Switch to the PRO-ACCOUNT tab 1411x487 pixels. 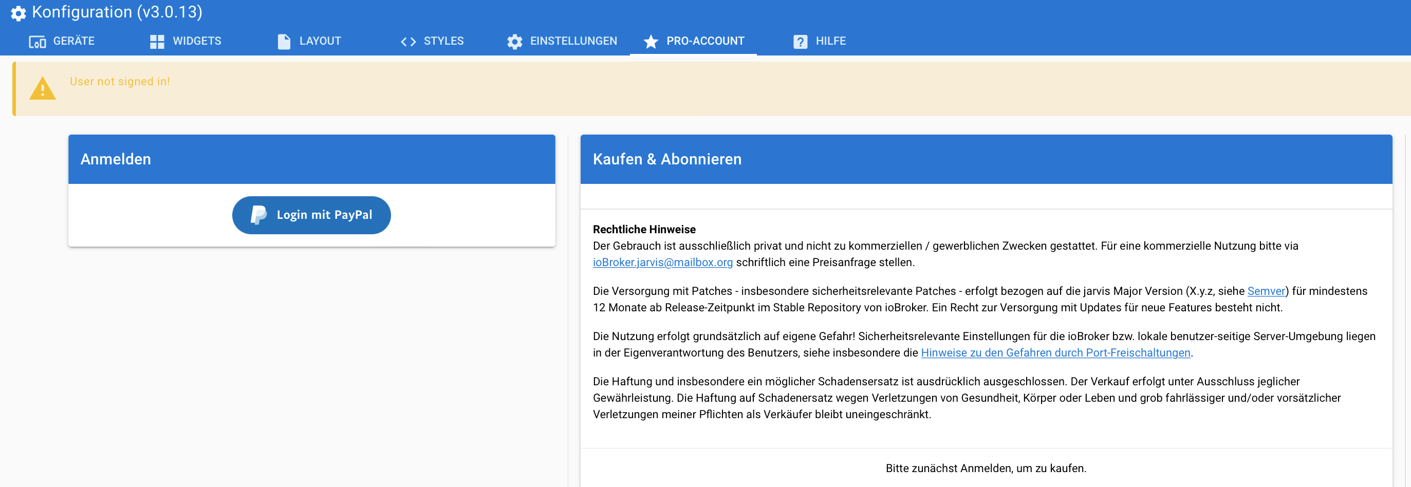694,41
